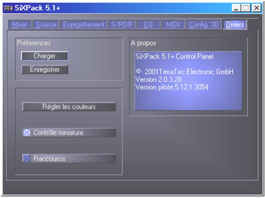The image size is (265, 198).
Task: Go to the S/PDIF tab
Action: (122, 25)
